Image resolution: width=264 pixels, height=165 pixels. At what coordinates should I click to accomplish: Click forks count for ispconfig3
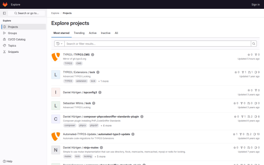click(x=257, y=90)
